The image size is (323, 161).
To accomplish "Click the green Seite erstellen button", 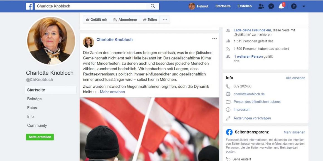I will tap(40, 137).
